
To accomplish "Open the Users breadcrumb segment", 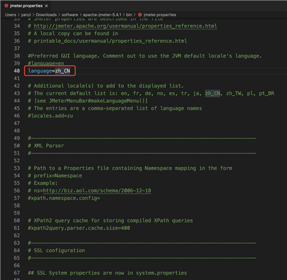I will 11,15.
